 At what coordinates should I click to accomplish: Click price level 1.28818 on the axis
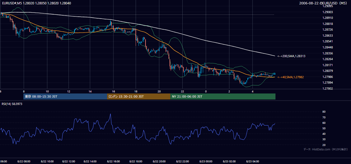point(328,24)
